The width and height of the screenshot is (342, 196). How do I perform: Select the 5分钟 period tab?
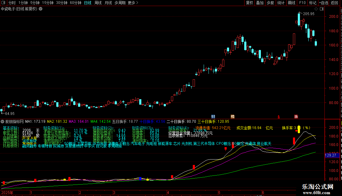click(35, 3)
